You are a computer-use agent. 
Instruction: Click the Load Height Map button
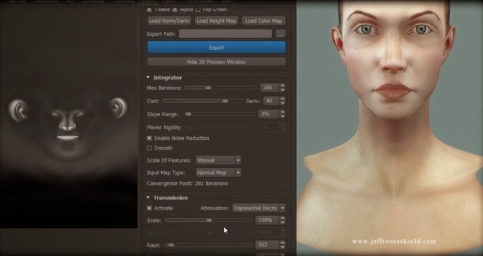pos(216,21)
